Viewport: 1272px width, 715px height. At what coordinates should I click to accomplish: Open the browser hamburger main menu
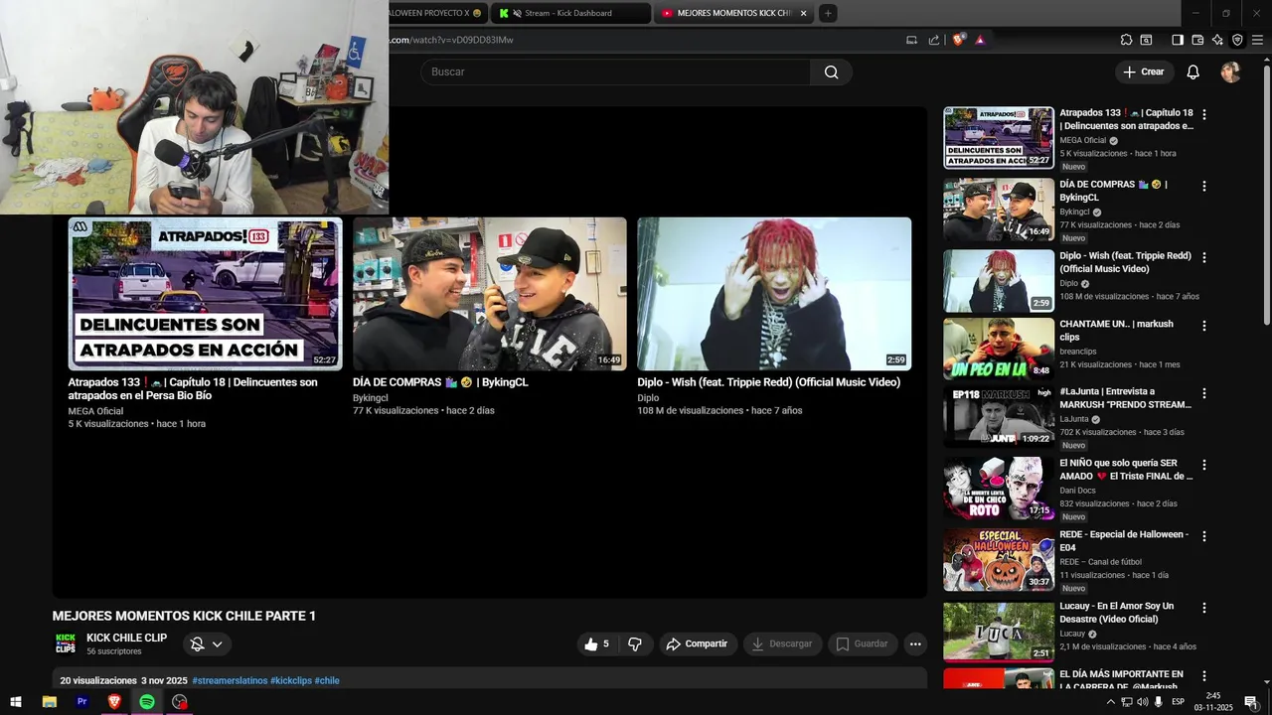[1258, 40]
